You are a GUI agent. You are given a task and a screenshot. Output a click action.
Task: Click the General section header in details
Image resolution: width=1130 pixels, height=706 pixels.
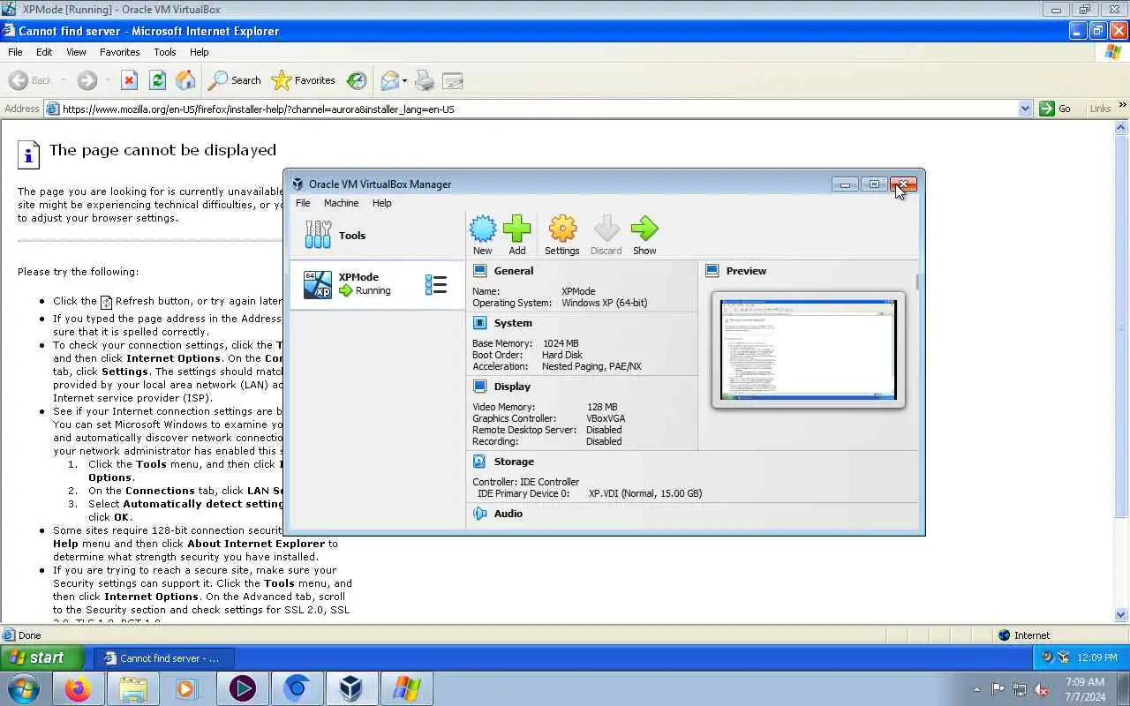tap(514, 271)
